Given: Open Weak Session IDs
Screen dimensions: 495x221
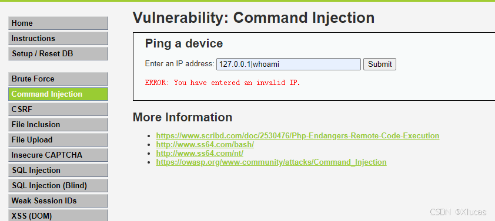Looking at the screenshot, I should tap(58, 200).
